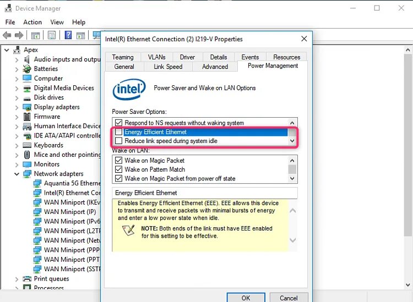
Task: Click the note pencil icon in description box
Action: click(128, 230)
